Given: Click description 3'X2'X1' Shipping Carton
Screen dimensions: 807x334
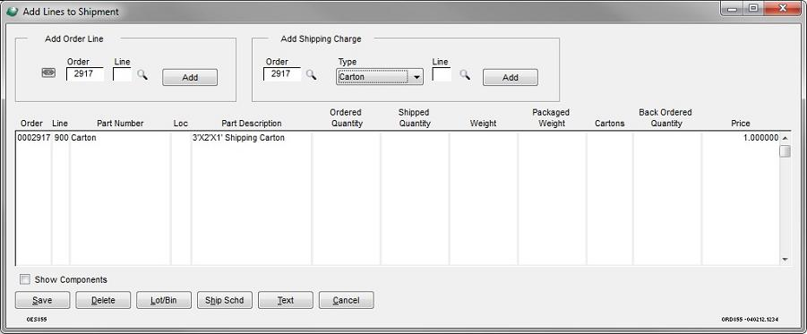Looking at the screenshot, I should click(238, 138).
